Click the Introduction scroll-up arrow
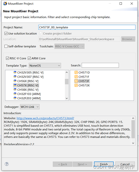Image resolution: width=139 pixels, height=172 pixels. click(x=133, y=118)
